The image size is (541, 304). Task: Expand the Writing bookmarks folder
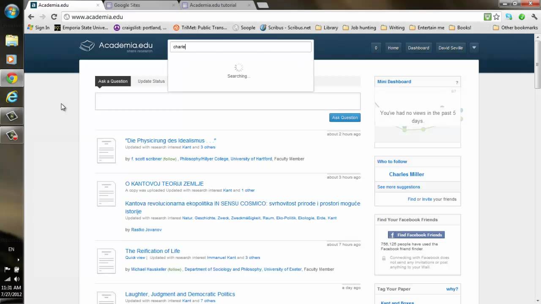tap(393, 27)
